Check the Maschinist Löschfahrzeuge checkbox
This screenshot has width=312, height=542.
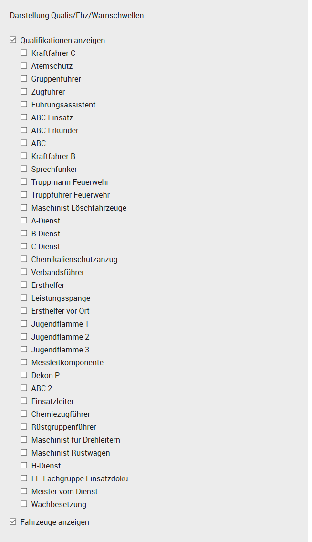click(24, 208)
